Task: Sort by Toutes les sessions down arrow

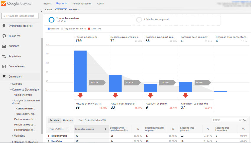Action: click(x=106, y=129)
